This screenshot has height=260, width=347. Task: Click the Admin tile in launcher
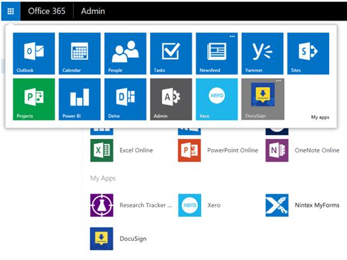tap(171, 99)
